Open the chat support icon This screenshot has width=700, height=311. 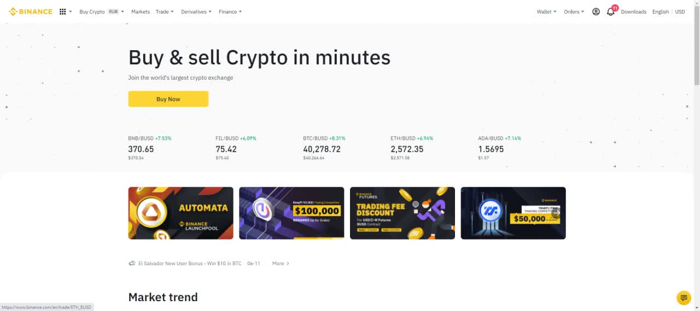684,298
